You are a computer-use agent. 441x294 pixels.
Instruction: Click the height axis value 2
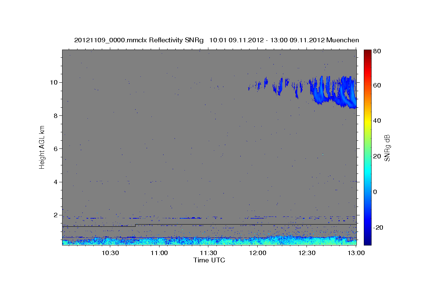pos(56,215)
